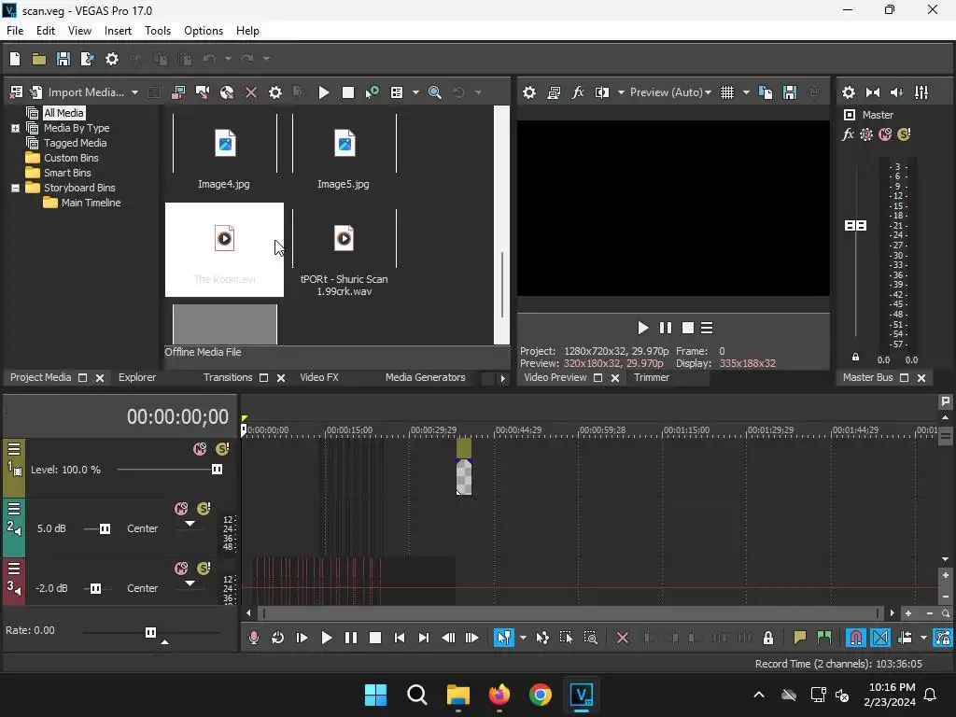Image resolution: width=956 pixels, height=717 pixels.
Task: Open Chrome from Windows taskbar
Action: click(541, 695)
